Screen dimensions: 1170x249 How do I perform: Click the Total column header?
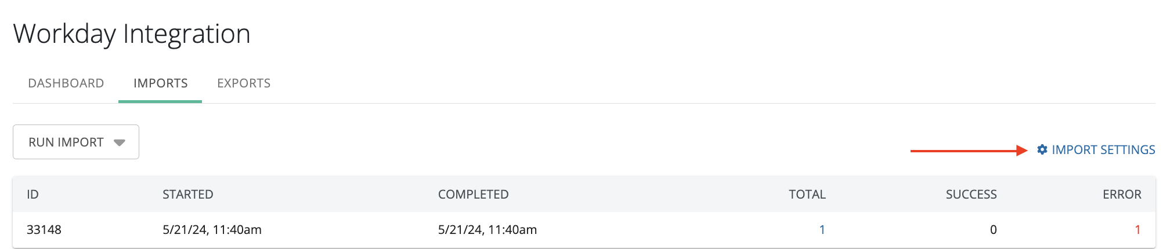(x=807, y=195)
